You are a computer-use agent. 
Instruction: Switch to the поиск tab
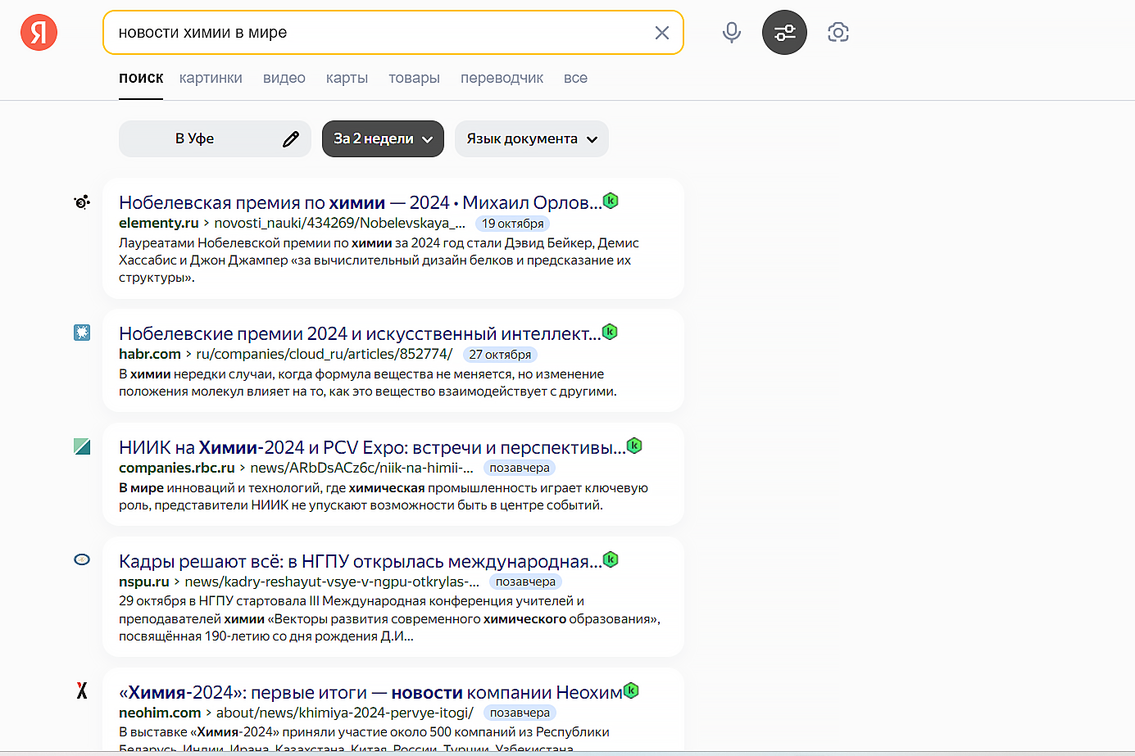click(x=141, y=78)
